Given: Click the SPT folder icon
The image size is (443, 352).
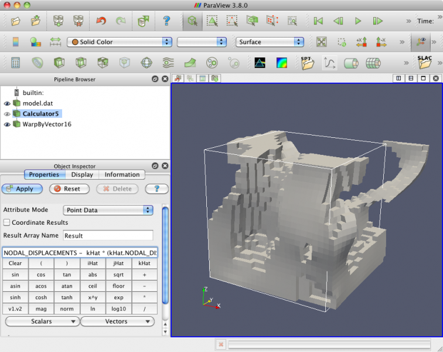Looking at the screenshot, I should (308, 63).
